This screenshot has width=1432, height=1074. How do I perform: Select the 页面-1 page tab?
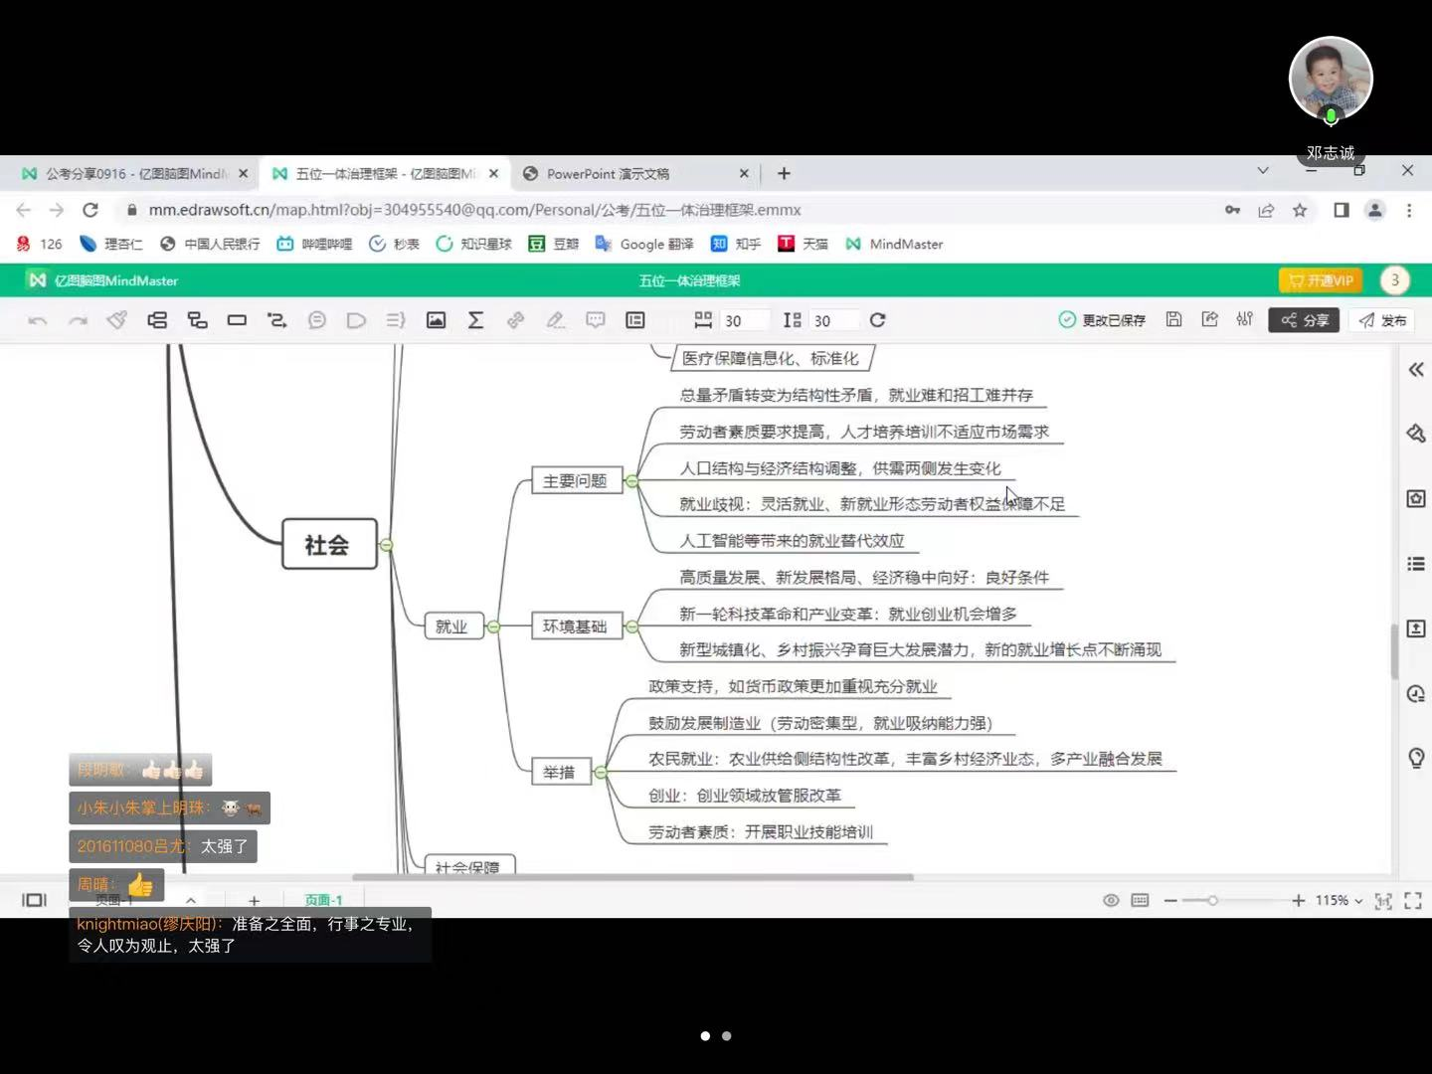point(323,901)
